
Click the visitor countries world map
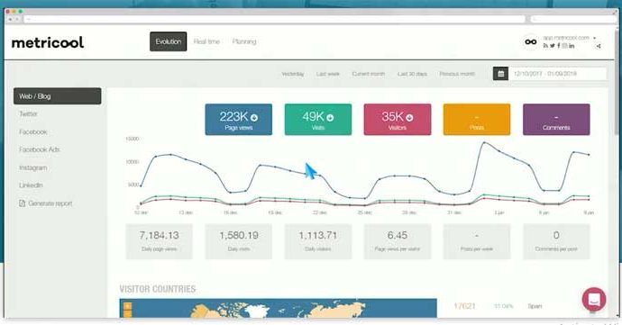tap(278, 309)
